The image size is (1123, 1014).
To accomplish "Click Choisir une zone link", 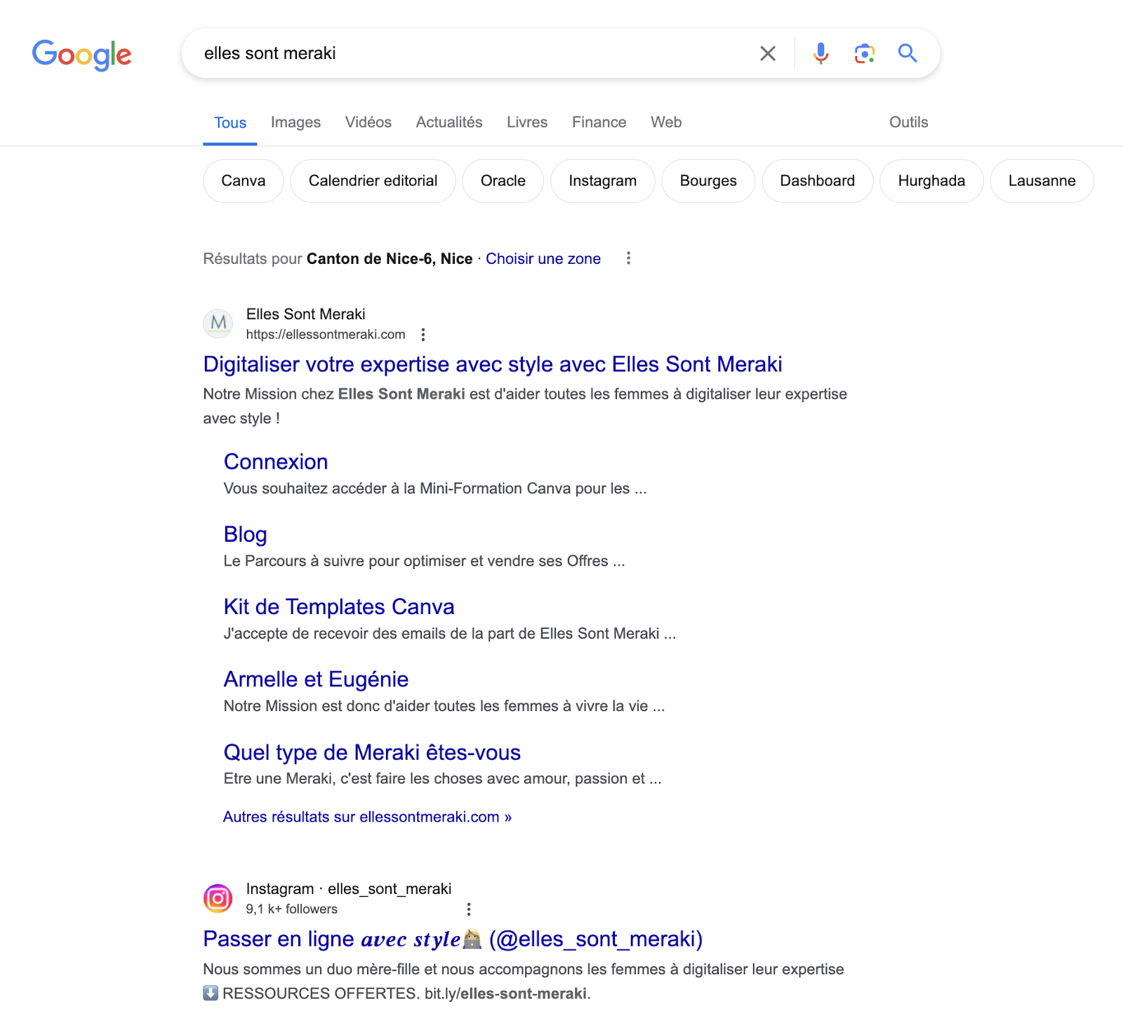I will point(543,259).
